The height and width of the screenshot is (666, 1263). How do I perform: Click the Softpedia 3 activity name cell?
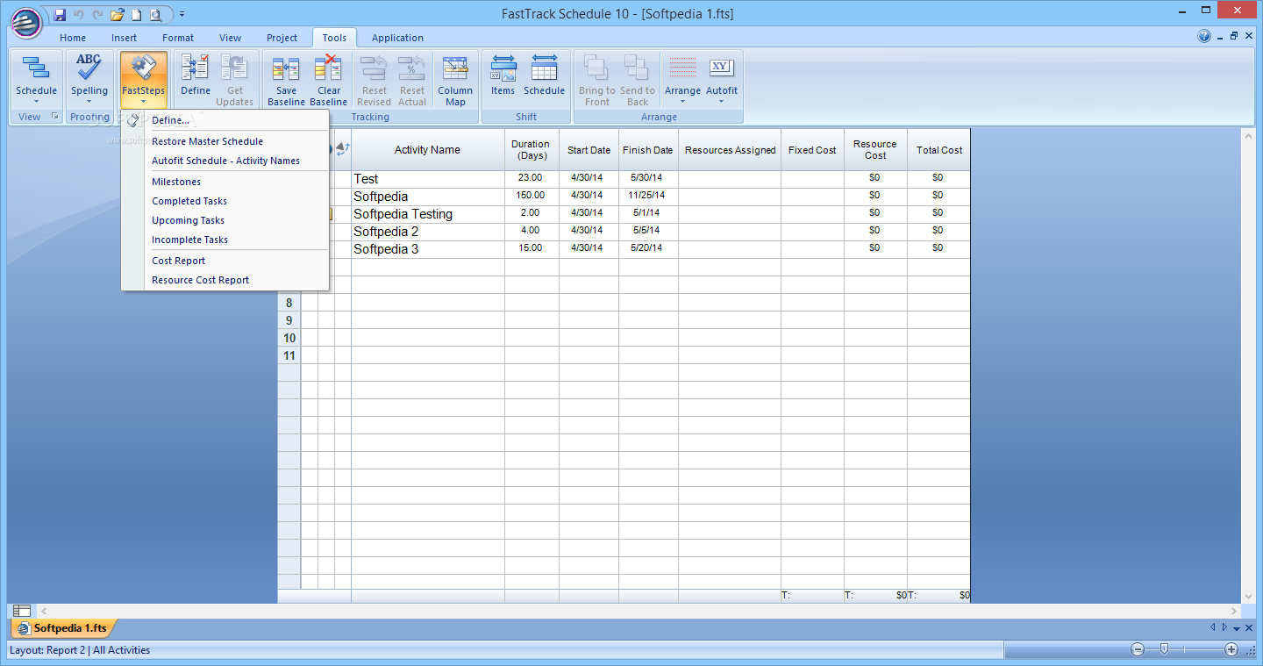point(428,249)
